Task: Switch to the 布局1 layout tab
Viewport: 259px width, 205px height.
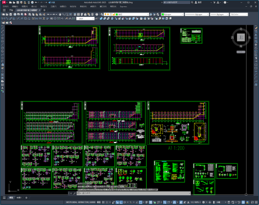Action: pyautogui.click(x=19, y=198)
